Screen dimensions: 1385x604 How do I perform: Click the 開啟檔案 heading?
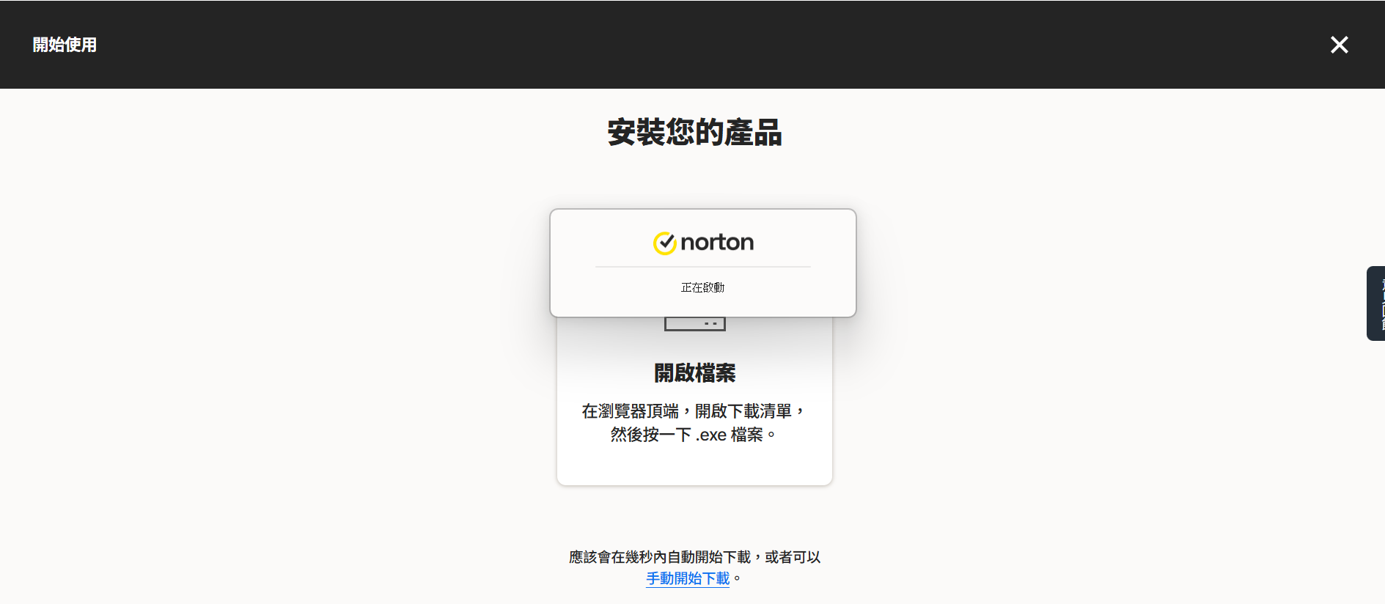pos(694,373)
